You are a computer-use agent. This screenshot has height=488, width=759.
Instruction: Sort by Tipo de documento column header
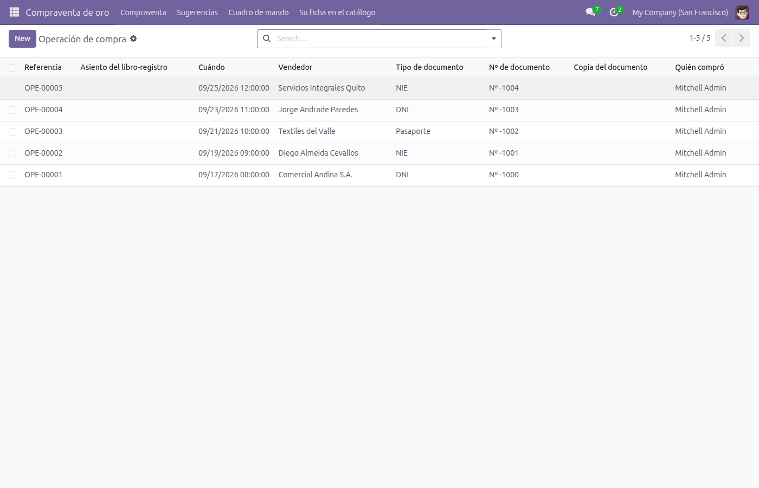coord(429,67)
